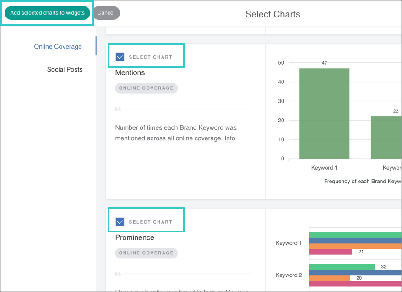Uncheck Select Chart checkbox for Mentions
Image resolution: width=402 pixels, height=292 pixels.
(120, 57)
